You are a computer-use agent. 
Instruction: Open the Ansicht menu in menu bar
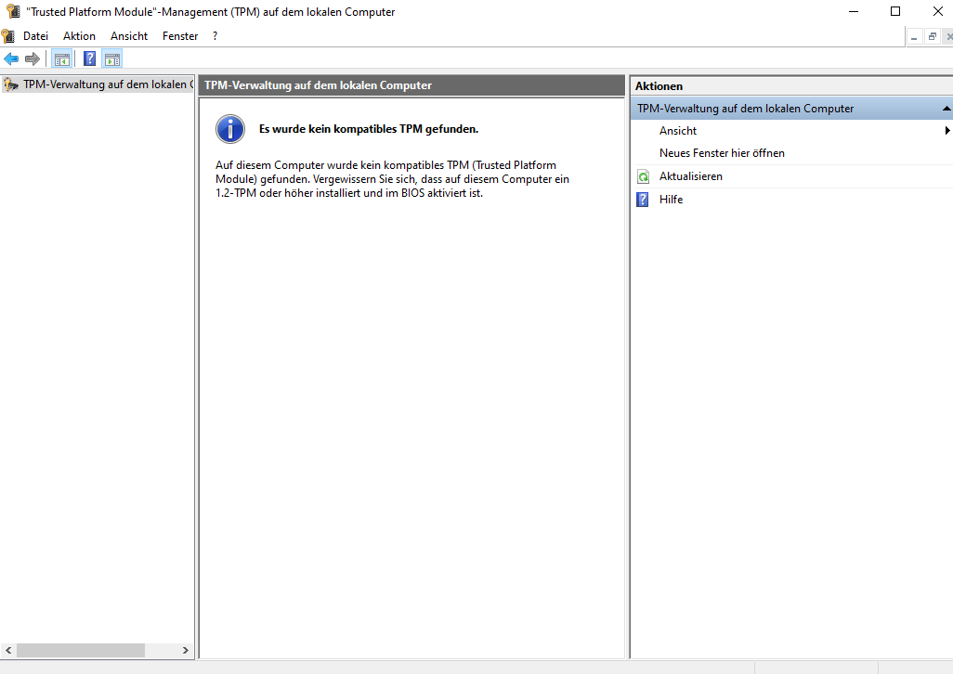tap(129, 36)
